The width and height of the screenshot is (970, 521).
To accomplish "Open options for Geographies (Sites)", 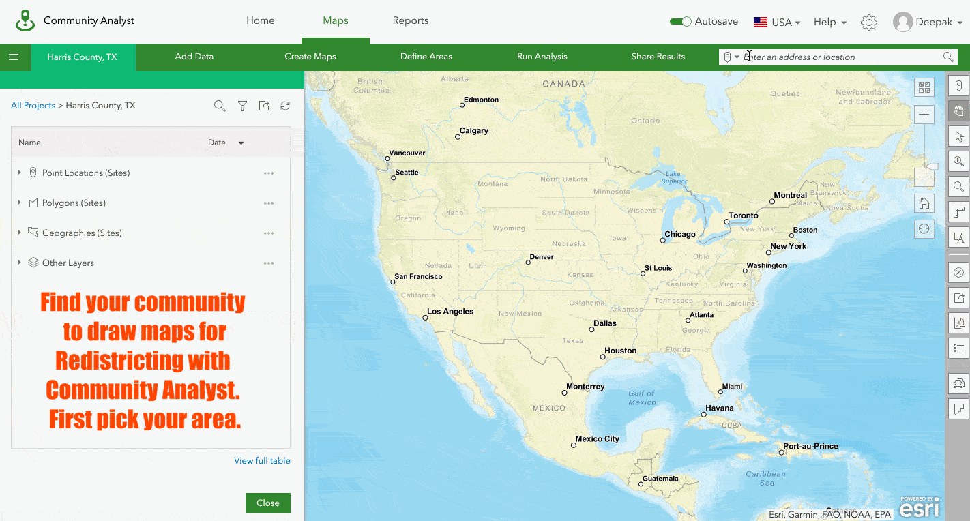I will click(269, 233).
